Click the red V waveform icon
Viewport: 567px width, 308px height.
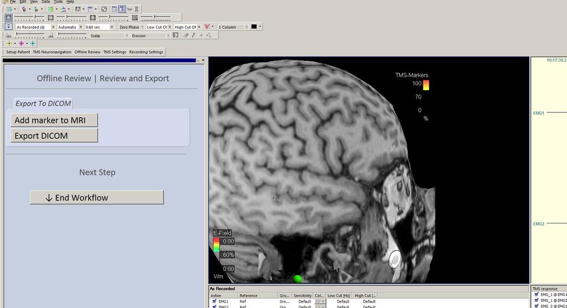207,27
